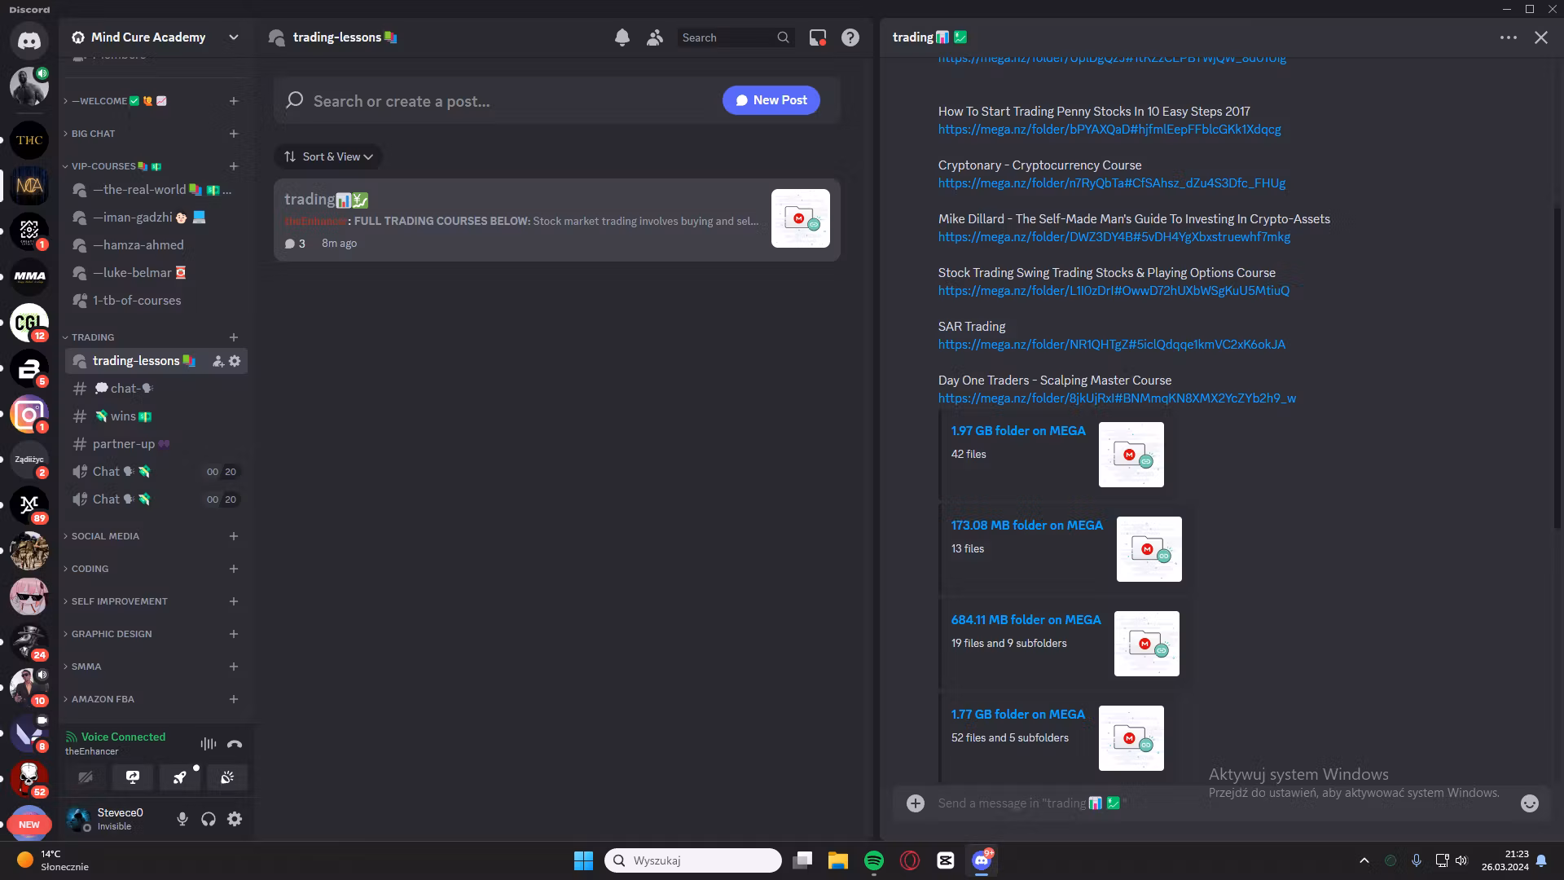Open notification settings bell icon
This screenshot has width=1564, height=880.
click(x=622, y=37)
